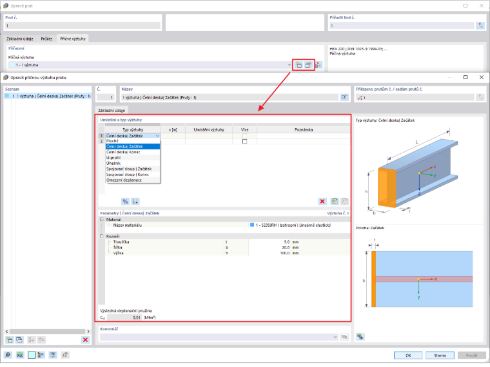490x367 pixels.
Task: Click select members icon in Přiřazeno prutům field
Action: click(x=480, y=97)
